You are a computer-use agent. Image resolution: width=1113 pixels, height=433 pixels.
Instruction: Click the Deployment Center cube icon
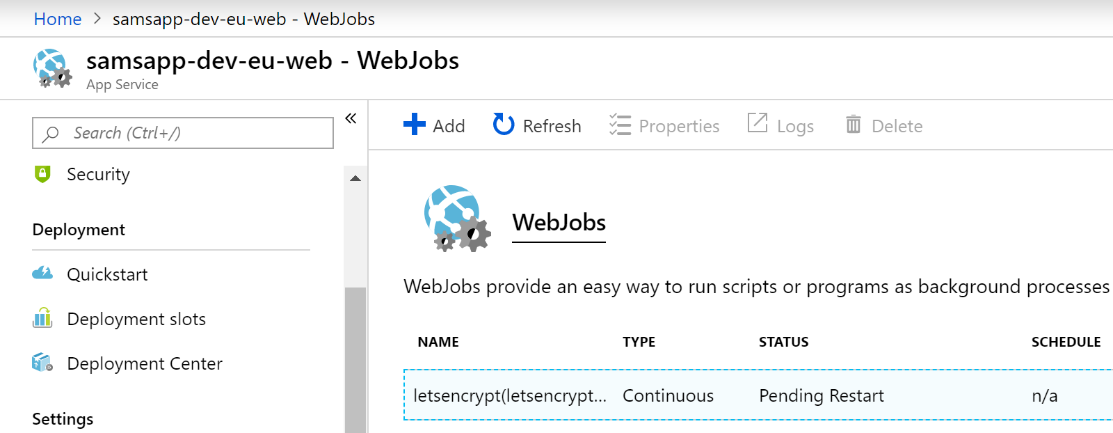tap(42, 363)
